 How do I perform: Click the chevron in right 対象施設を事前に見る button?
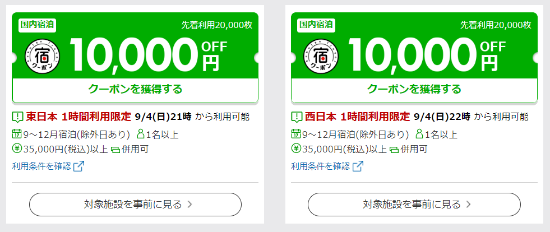pos(469,205)
